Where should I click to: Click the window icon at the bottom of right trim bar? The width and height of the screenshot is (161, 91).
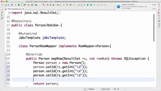(159, 27)
